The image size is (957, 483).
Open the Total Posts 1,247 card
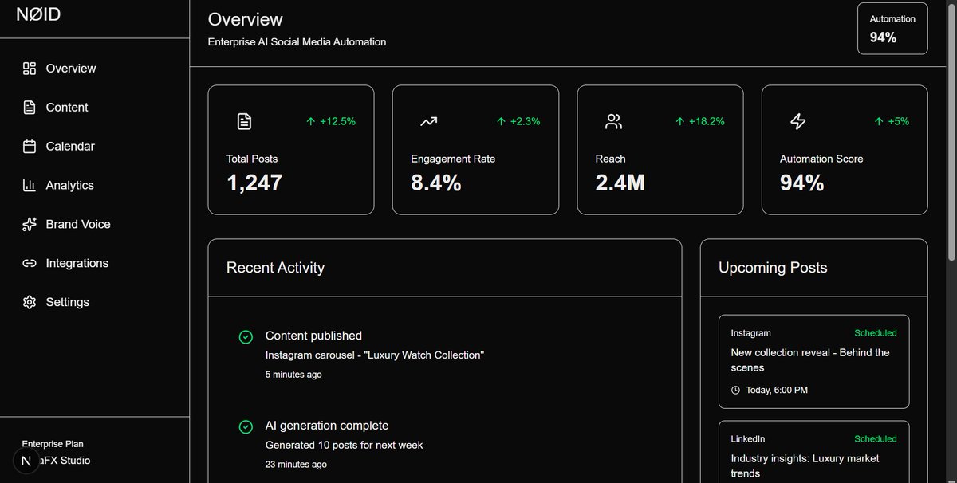(x=291, y=150)
